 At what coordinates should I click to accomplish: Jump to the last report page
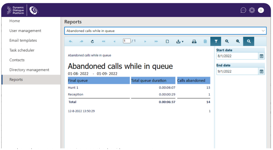(x=156, y=41)
